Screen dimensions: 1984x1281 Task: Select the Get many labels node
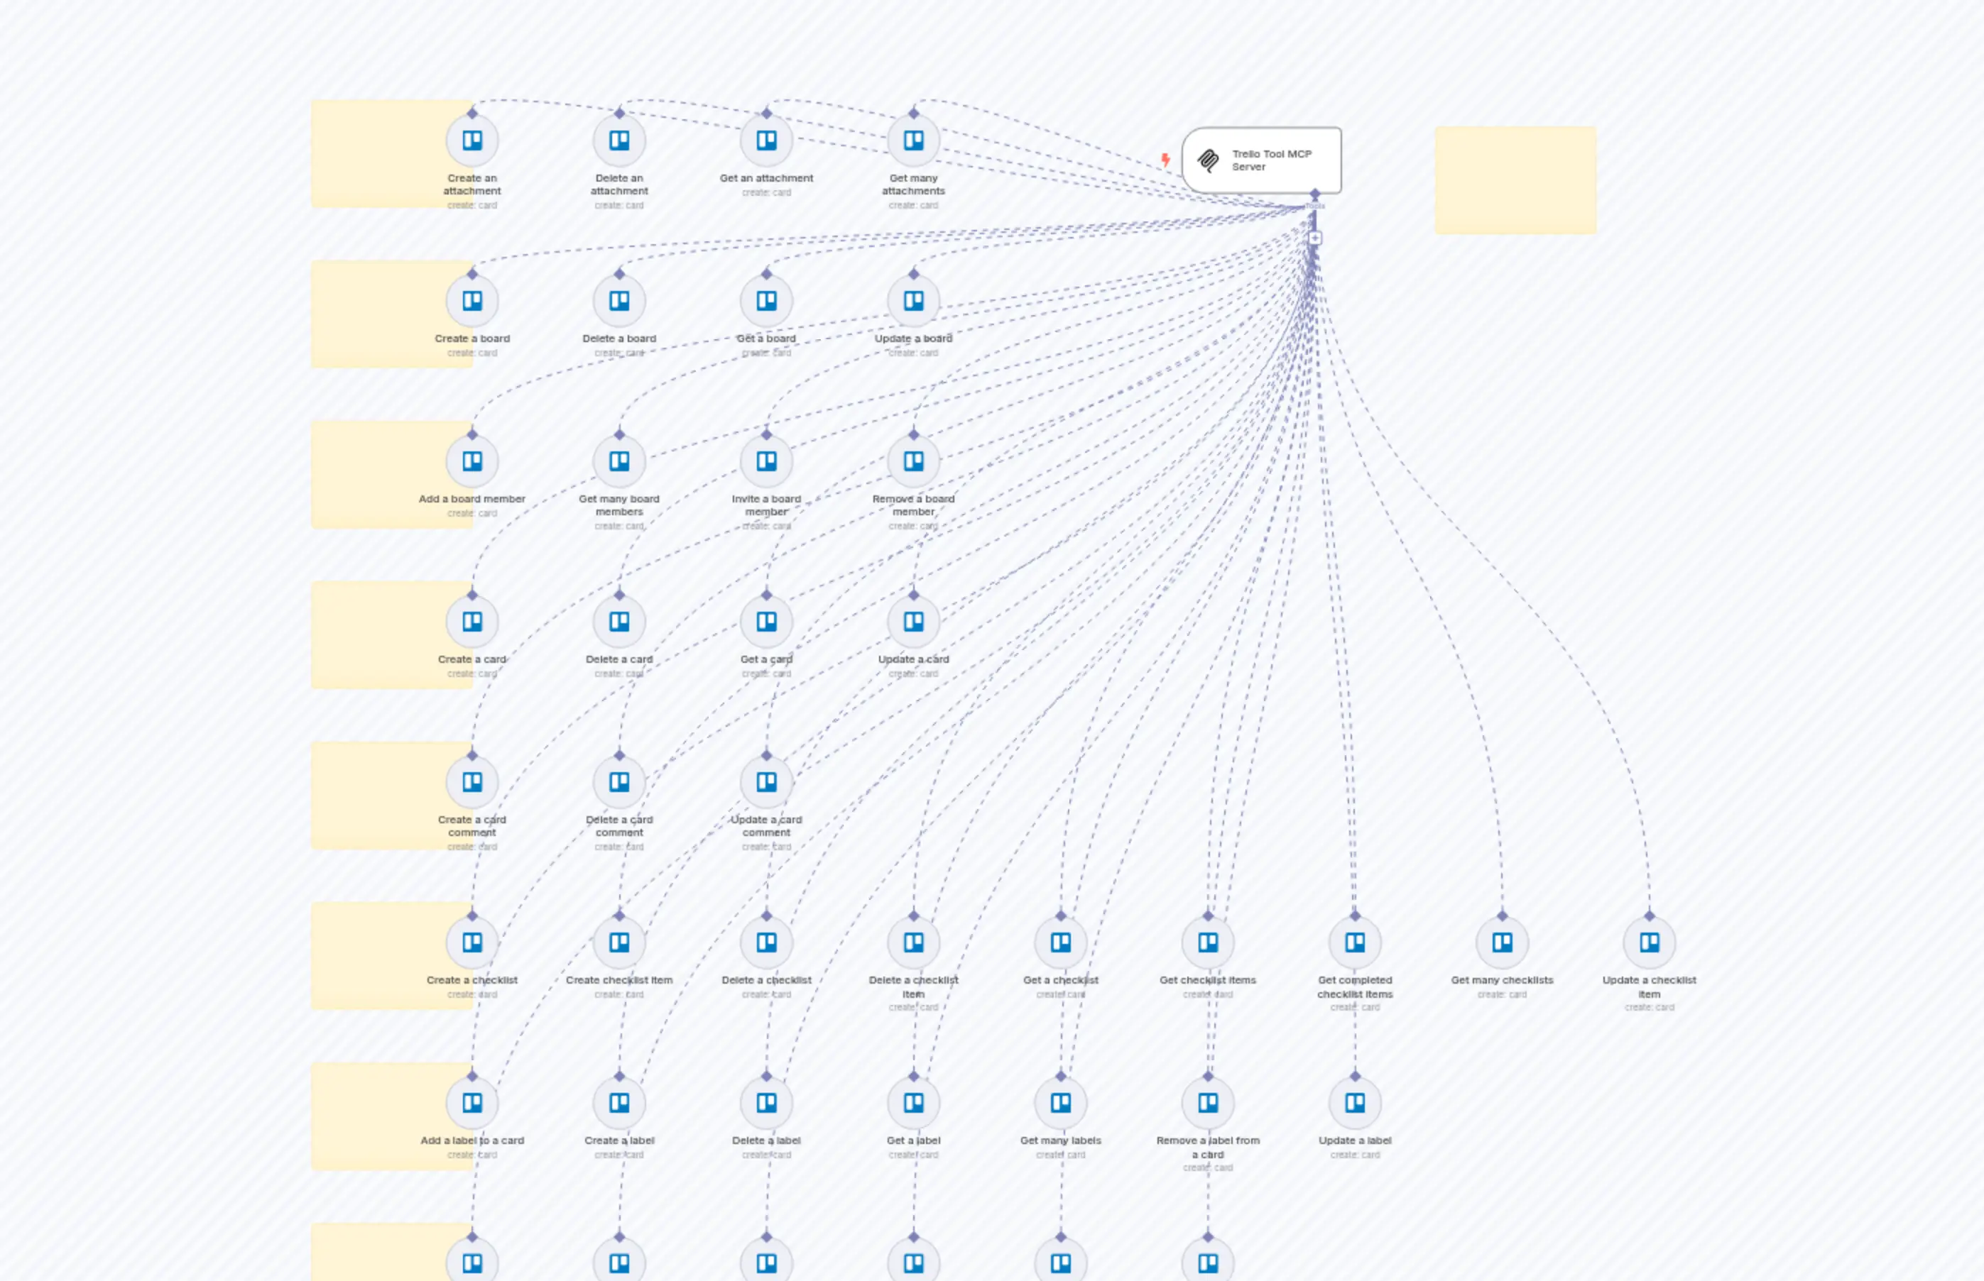pyautogui.click(x=1060, y=1101)
